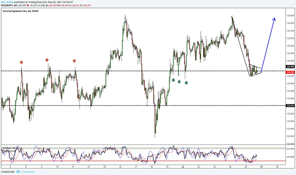The width and height of the screenshot is (296, 175).
Task: Select the C:124.297 close value
Action: 85,5
